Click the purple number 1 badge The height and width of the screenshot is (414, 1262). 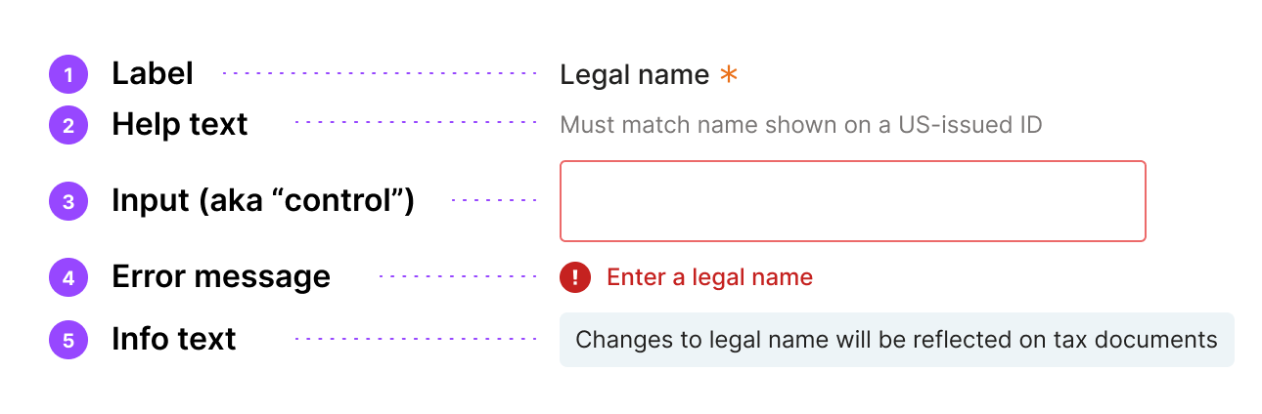68,74
